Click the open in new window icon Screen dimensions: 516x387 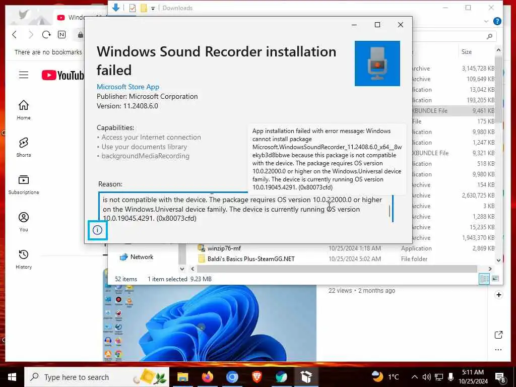tap(498, 335)
